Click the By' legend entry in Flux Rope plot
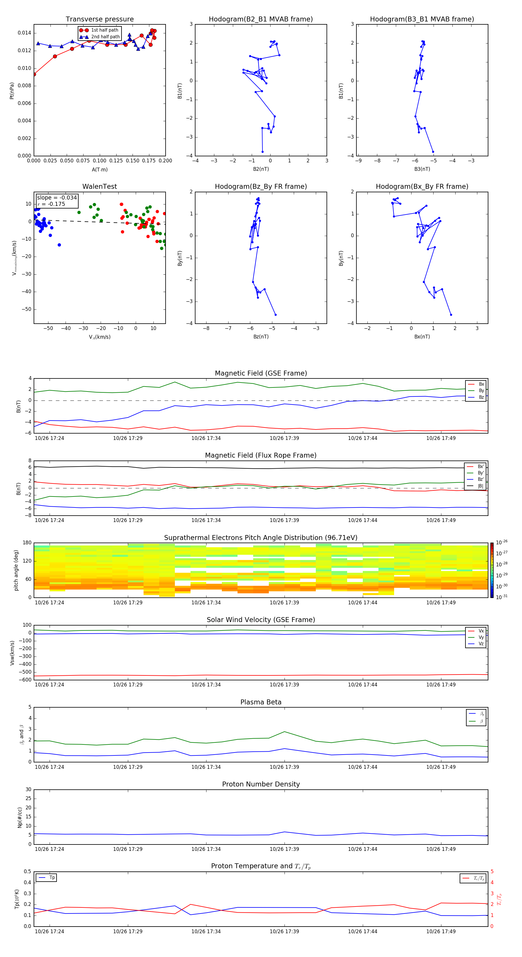522x957 pixels. (475, 473)
